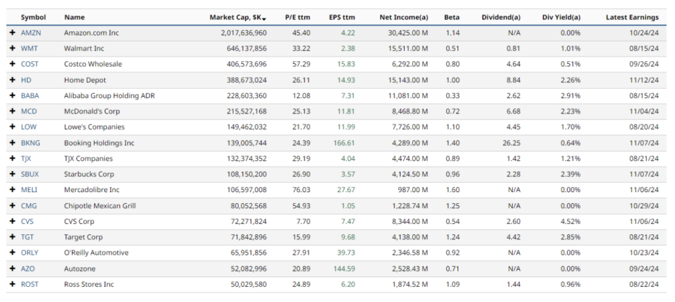Select Mercadolibre P/E value 76.03

tap(302, 190)
